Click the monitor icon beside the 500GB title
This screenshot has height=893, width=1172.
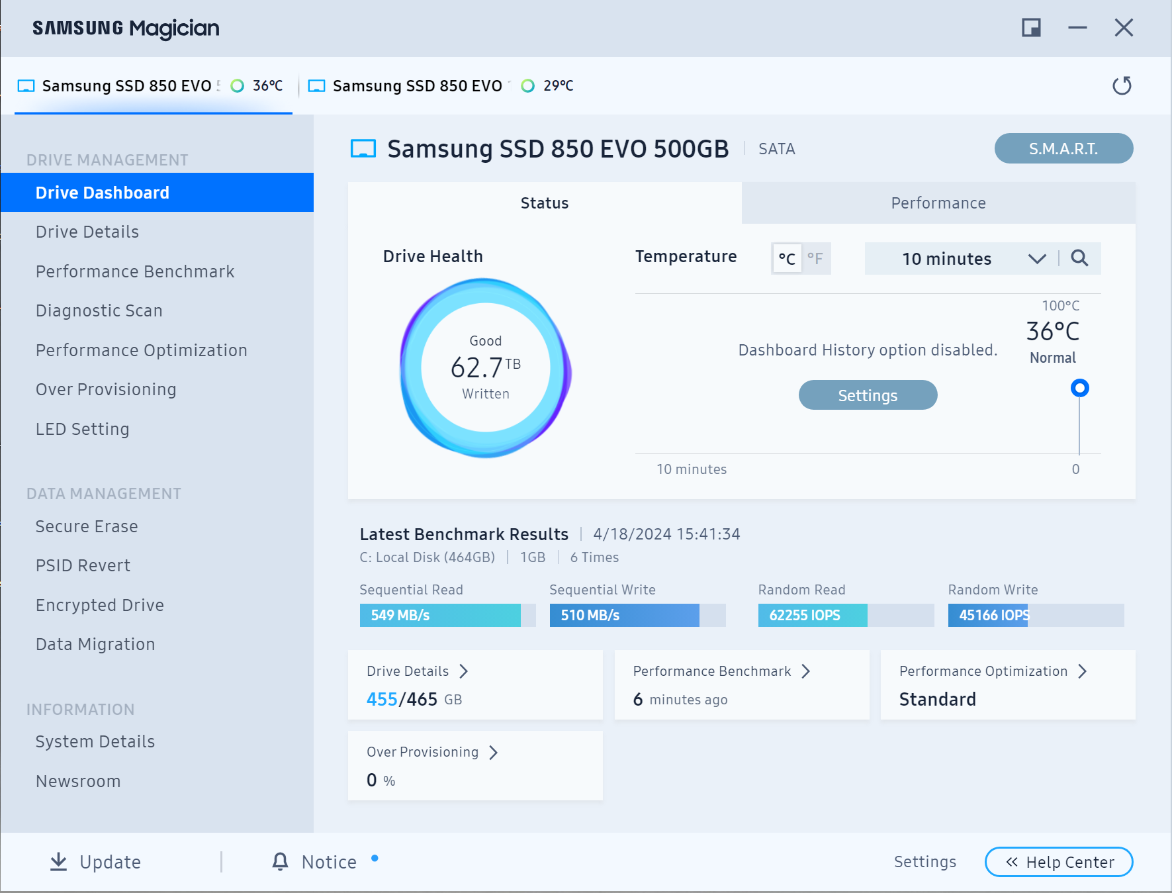coord(363,149)
